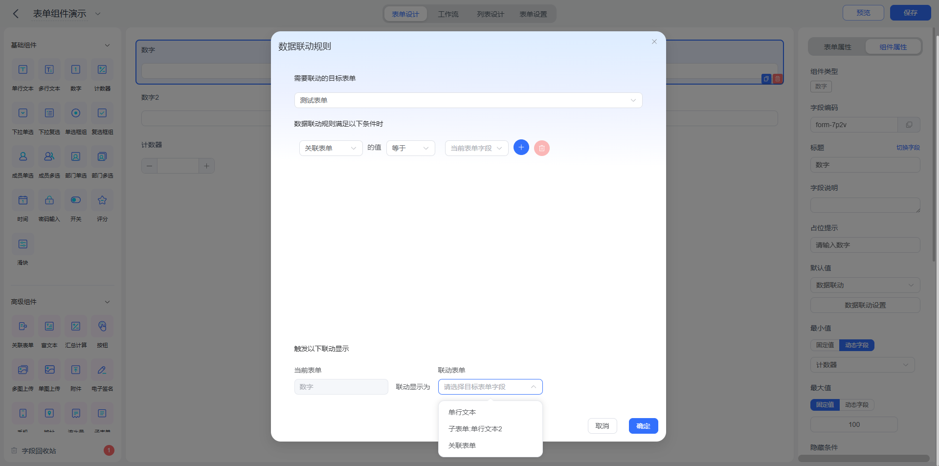
Task: Pick the 富文本 component icon
Action: 49,326
